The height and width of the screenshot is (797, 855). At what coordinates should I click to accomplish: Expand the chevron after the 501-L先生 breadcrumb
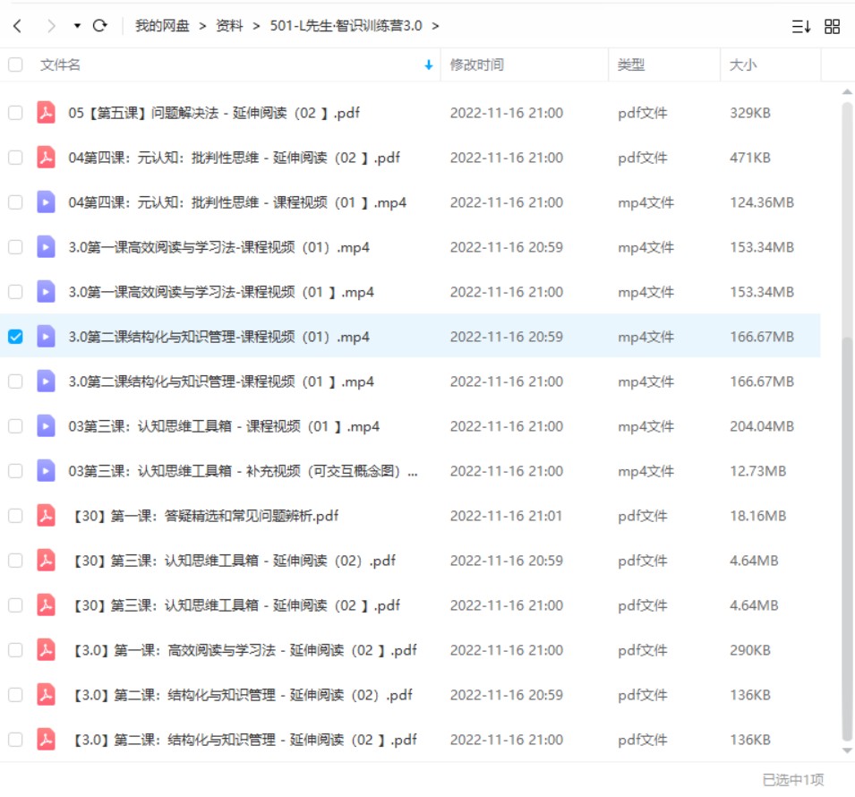(435, 26)
